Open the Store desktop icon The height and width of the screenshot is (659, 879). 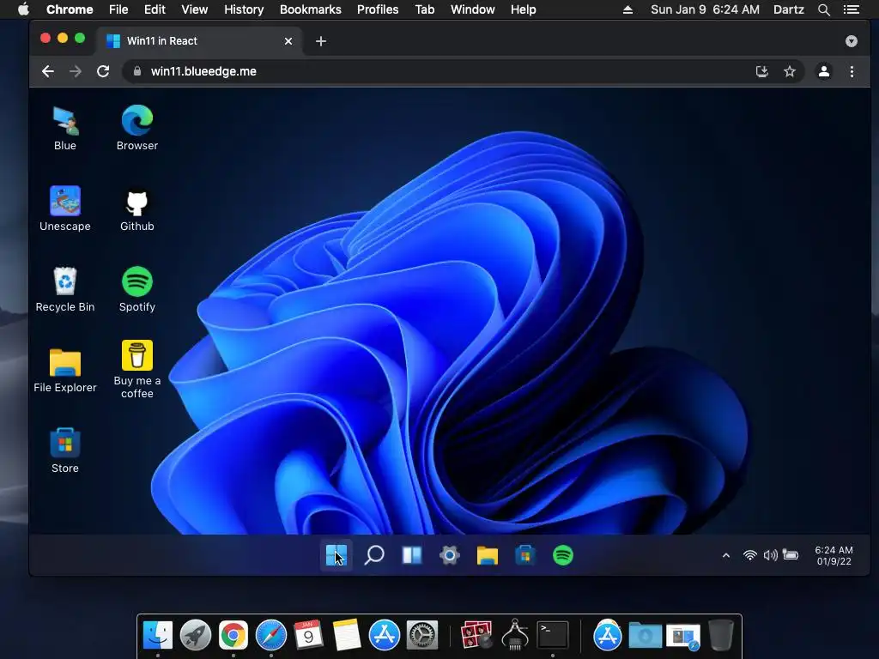[65, 451]
